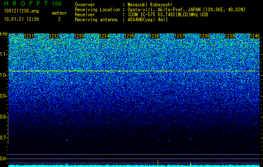Click the time marker "1232"
This screenshot has width=263, height=167.
54,36
